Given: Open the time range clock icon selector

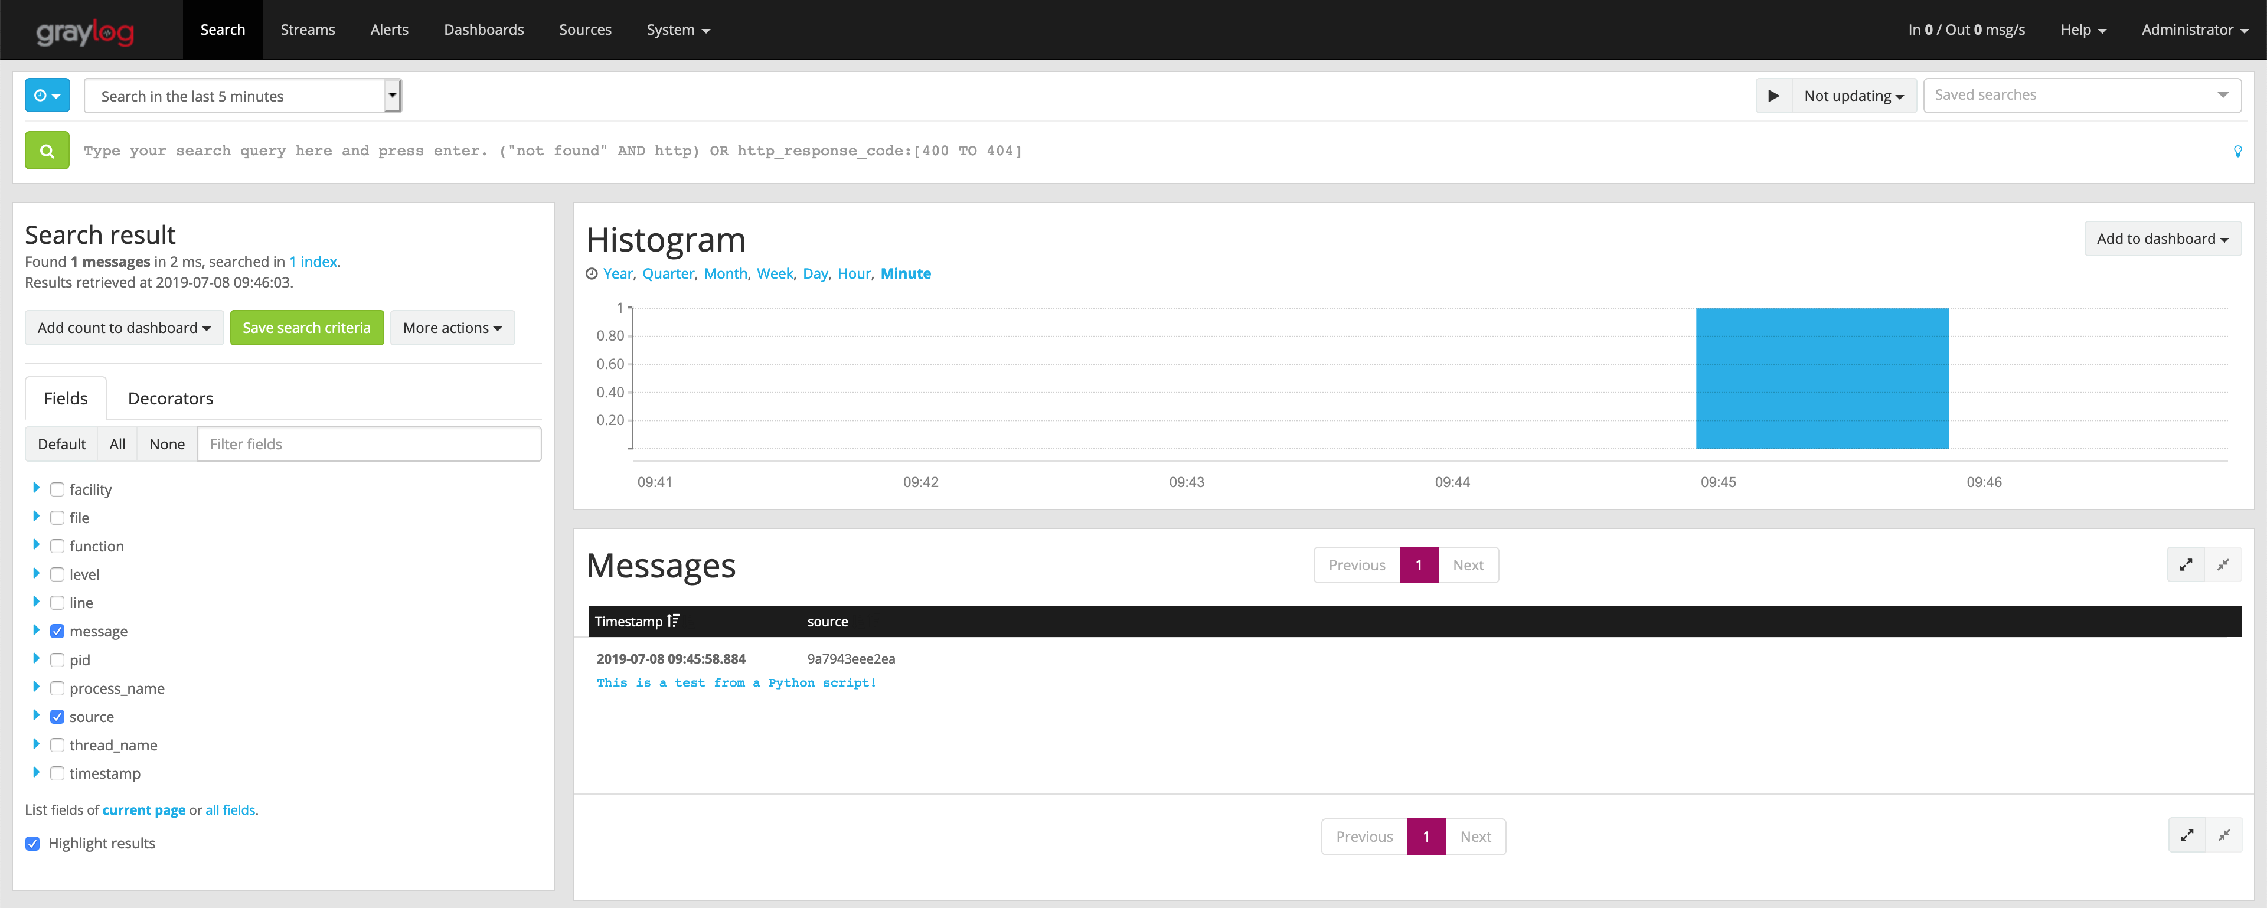Looking at the screenshot, I should pyautogui.click(x=47, y=95).
